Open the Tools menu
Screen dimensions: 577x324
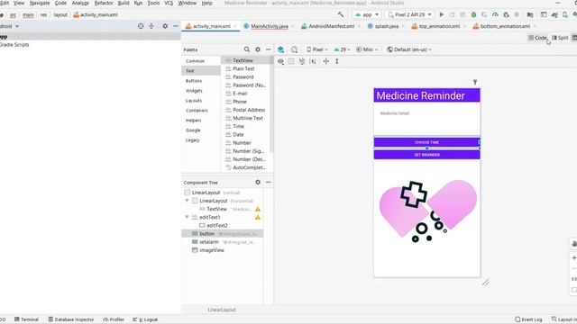[x=153, y=3]
